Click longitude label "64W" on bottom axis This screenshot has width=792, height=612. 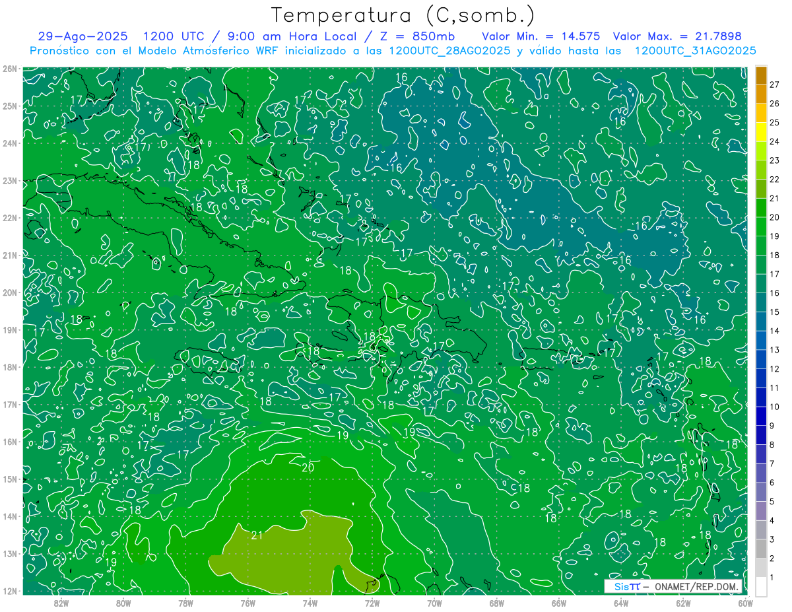click(x=621, y=603)
